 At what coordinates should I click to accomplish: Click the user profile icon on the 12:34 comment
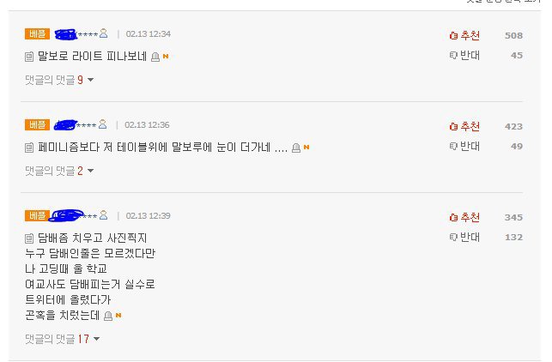click(x=104, y=33)
